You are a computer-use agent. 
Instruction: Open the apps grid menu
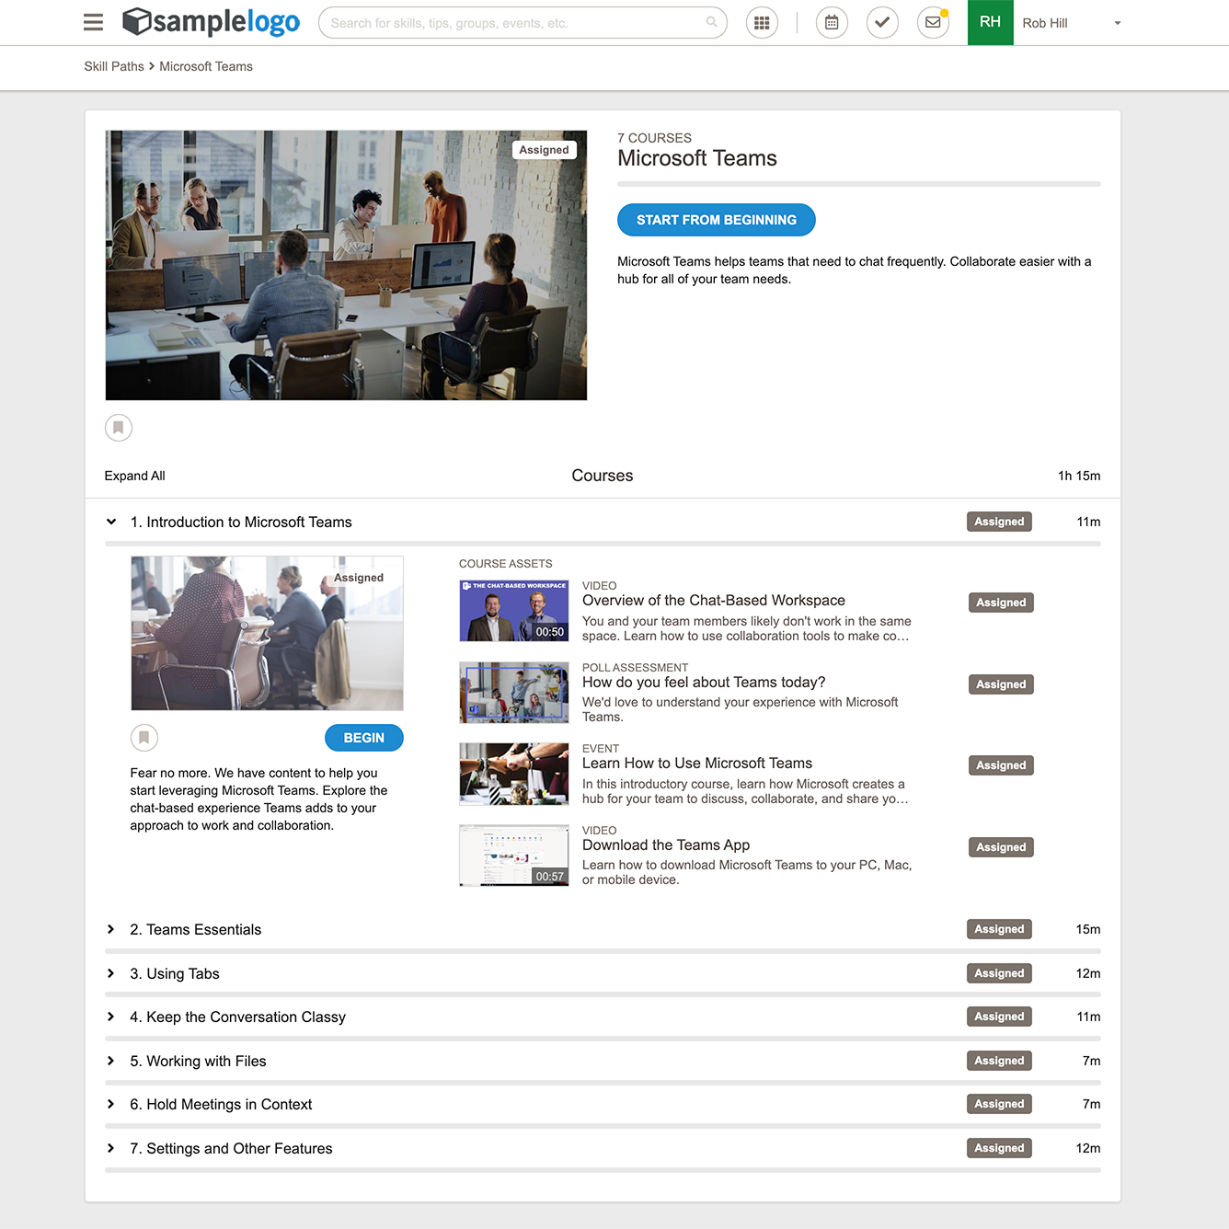click(762, 22)
